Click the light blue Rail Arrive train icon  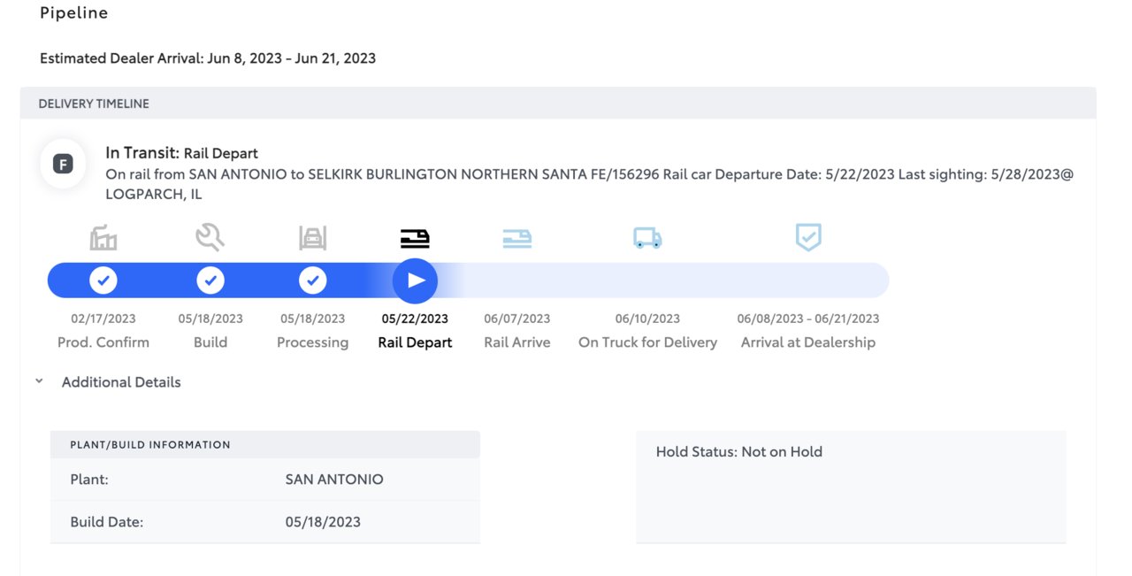point(517,237)
